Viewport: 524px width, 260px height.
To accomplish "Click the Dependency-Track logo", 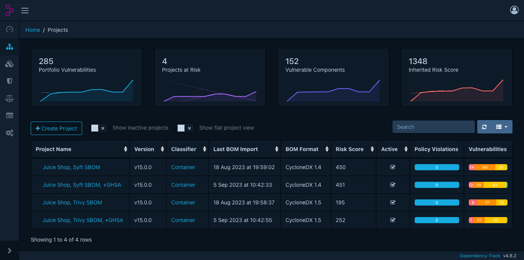I will [9, 10].
